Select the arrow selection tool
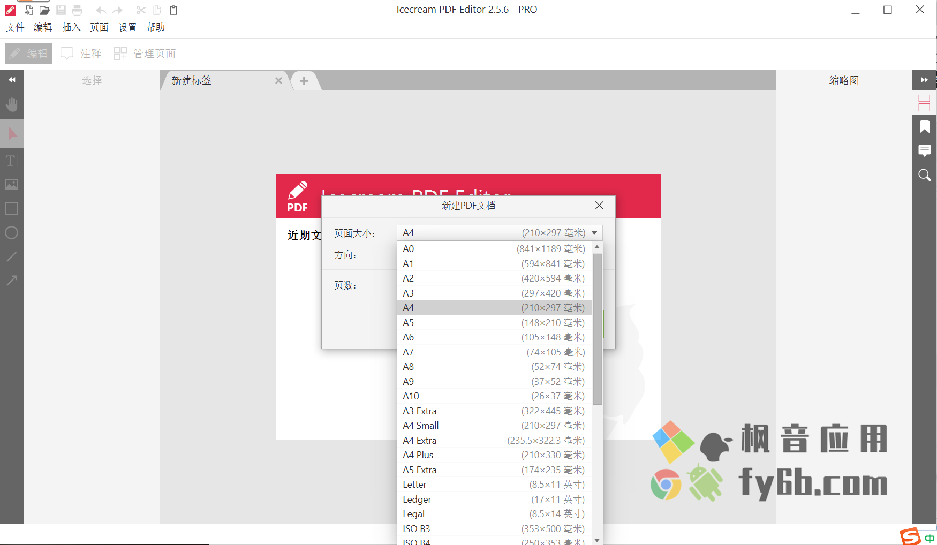 12,134
